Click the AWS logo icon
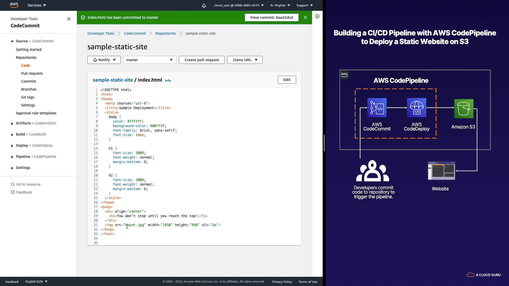Viewport: 509px width, 286px height. click(x=14, y=5)
